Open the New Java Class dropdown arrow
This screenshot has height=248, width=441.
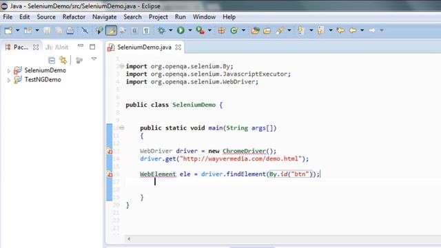coord(243,30)
